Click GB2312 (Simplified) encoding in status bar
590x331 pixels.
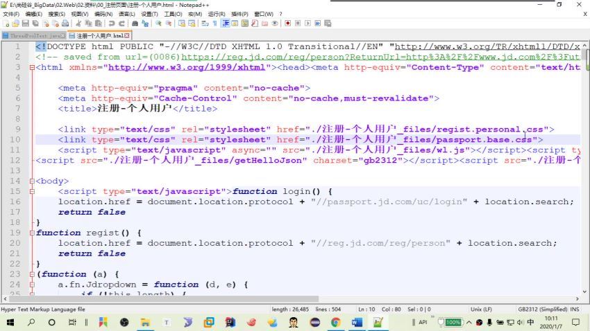tap(543, 310)
